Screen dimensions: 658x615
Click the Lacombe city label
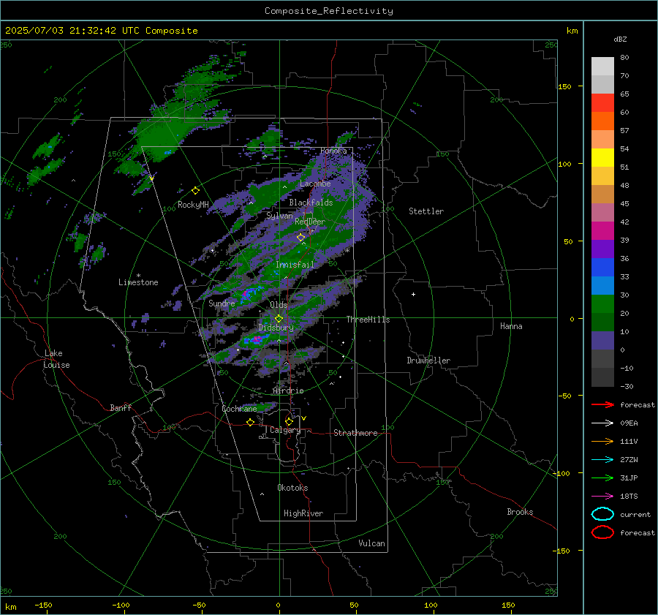[315, 184]
